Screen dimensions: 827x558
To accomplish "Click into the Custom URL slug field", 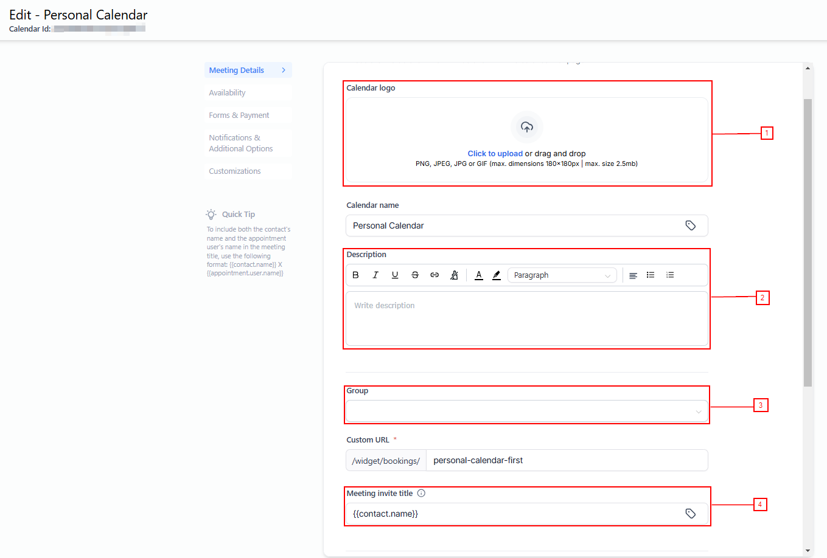I will click(566, 461).
